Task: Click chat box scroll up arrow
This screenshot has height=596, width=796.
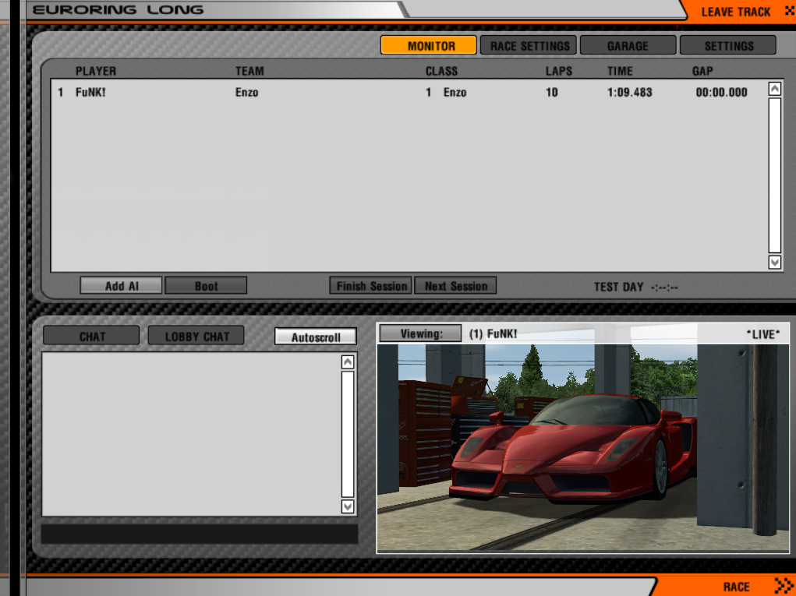Action: [x=348, y=361]
